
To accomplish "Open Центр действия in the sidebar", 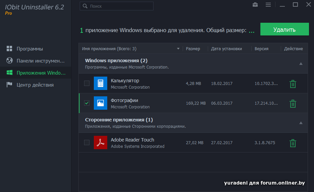I will (35, 85).
